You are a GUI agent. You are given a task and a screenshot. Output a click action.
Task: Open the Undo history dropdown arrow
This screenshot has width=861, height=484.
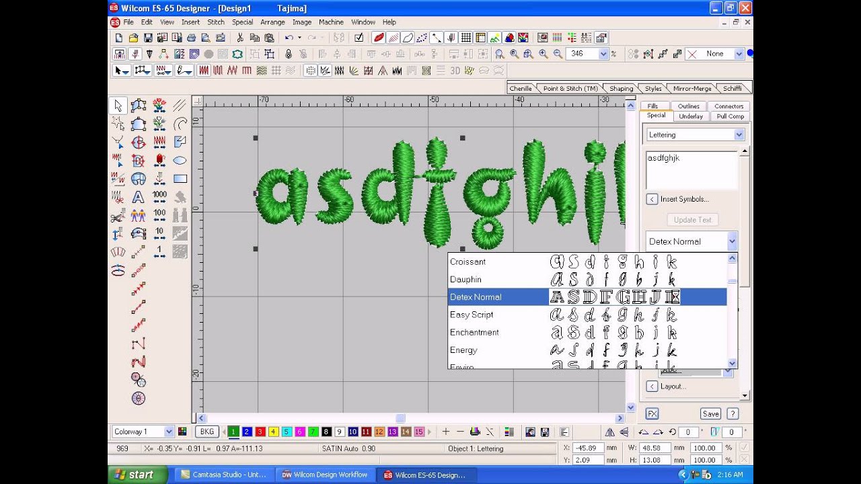298,38
